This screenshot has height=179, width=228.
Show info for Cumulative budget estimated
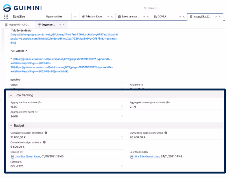pos(46,133)
